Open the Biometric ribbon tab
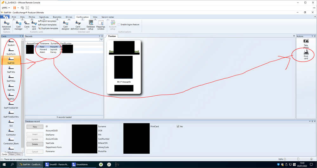The image size is (317, 168). tap(57, 17)
